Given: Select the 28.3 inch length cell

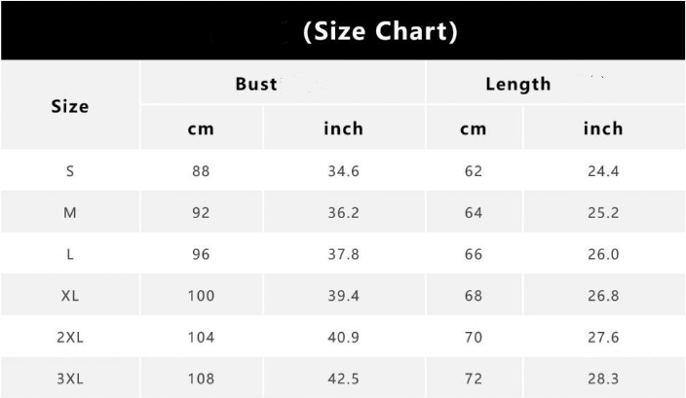Looking at the screenshot, I should pos(603,379).
